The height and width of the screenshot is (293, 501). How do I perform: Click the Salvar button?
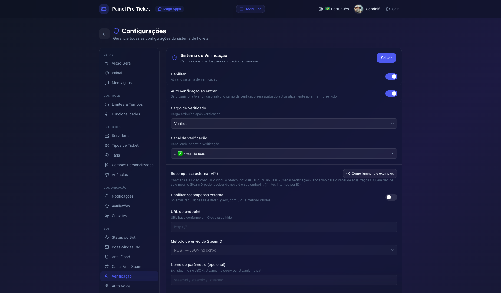[x=386, y=58]
